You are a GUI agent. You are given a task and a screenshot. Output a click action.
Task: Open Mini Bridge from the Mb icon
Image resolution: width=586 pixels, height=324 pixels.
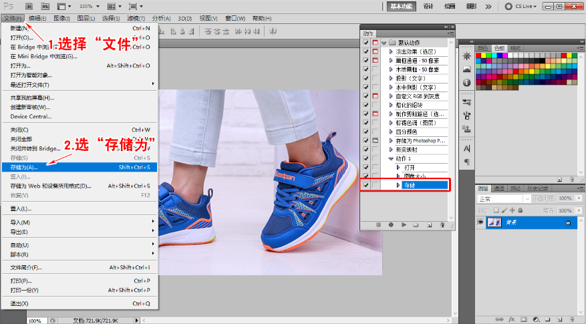coord(45,6)
